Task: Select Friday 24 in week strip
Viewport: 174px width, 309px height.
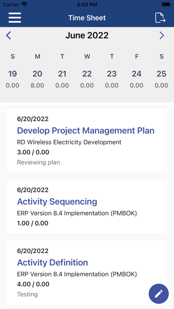Action: coord(137,79)
